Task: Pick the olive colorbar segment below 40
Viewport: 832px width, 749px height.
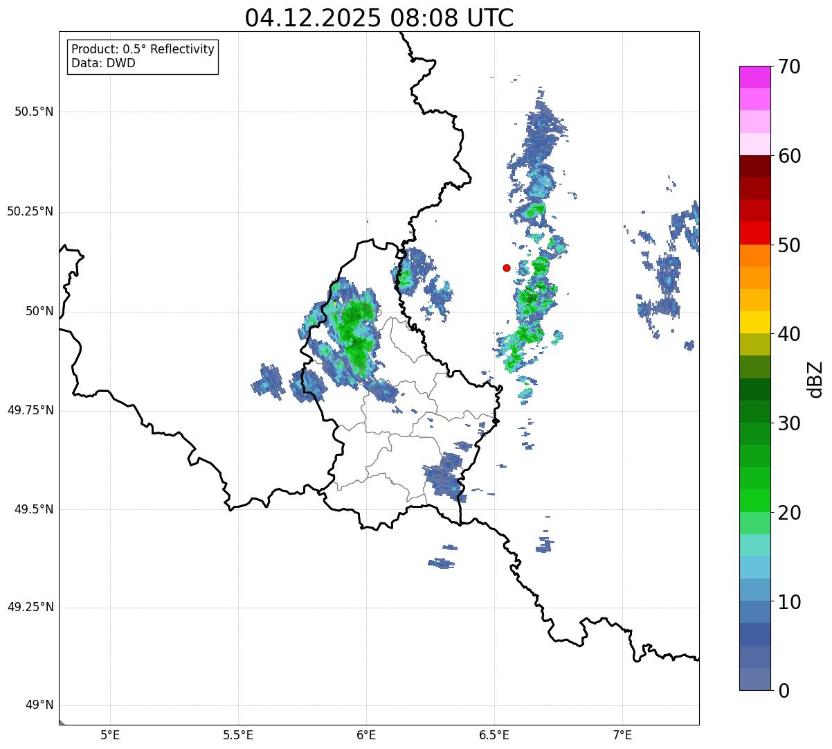Action: coord(754,344)
